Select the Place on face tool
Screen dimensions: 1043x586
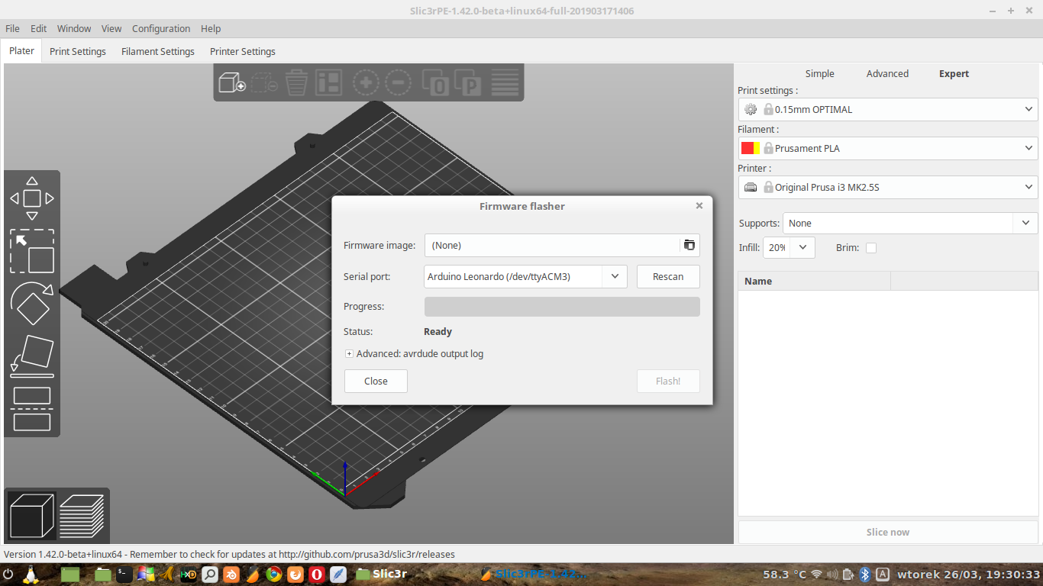click(x=32, y=356)
